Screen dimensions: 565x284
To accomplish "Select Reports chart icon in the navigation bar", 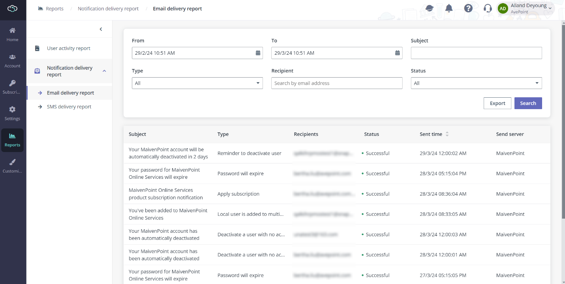I will point(12,136).
